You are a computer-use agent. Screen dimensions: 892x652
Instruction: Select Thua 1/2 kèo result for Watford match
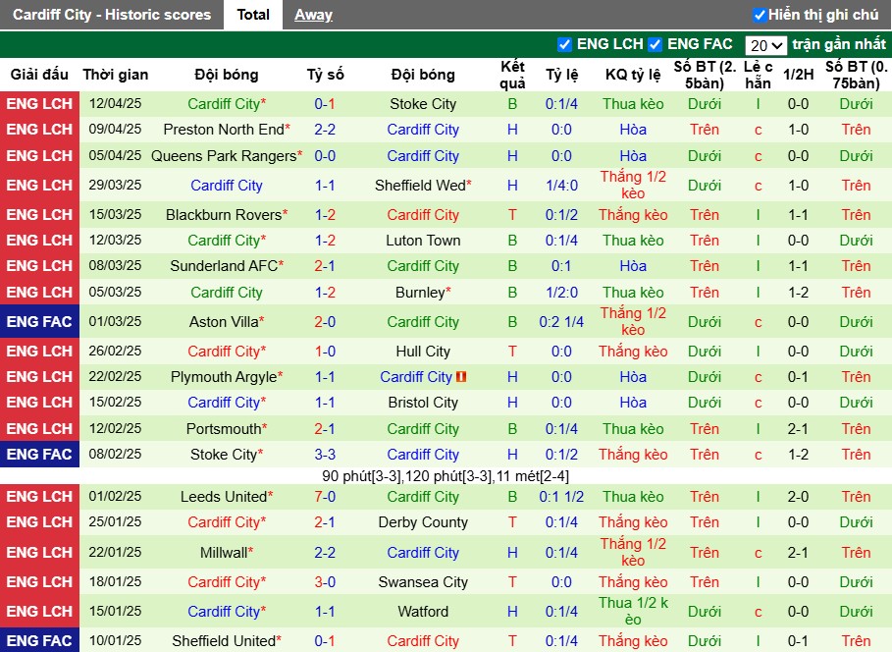click(x=633, y=611)
